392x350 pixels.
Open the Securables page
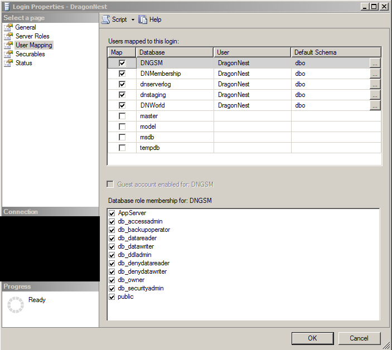point(30,54)
